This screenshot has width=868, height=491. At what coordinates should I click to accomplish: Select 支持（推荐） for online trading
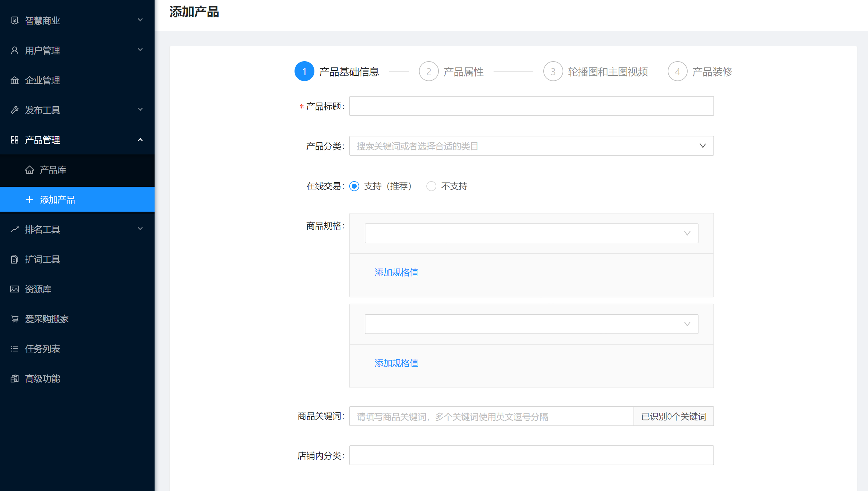tap(354, 186)
